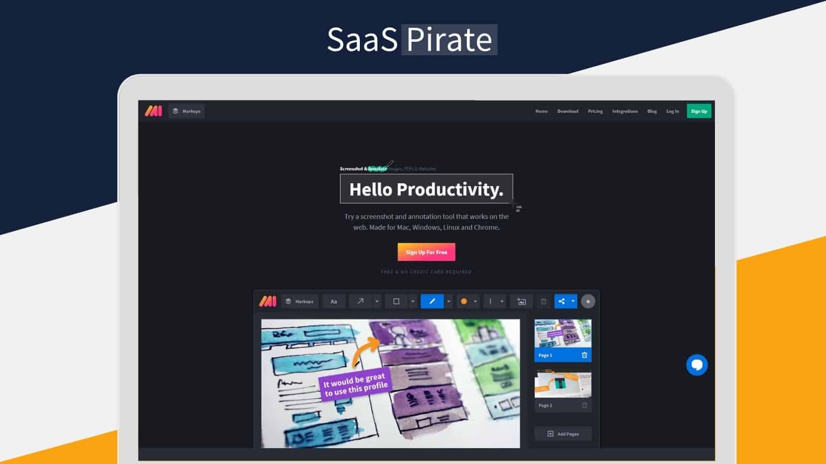Open the Pricing menu item
The height and width of the screenshot is (464, 826).
[x=595, y=111]
